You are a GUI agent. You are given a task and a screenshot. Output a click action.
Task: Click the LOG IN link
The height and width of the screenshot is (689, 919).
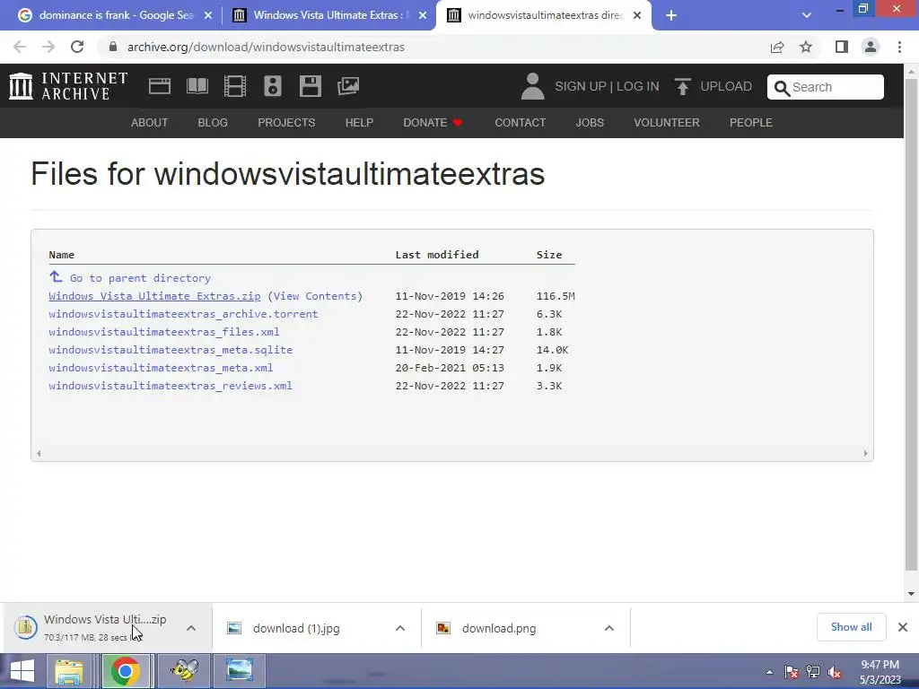click(638, 86)
